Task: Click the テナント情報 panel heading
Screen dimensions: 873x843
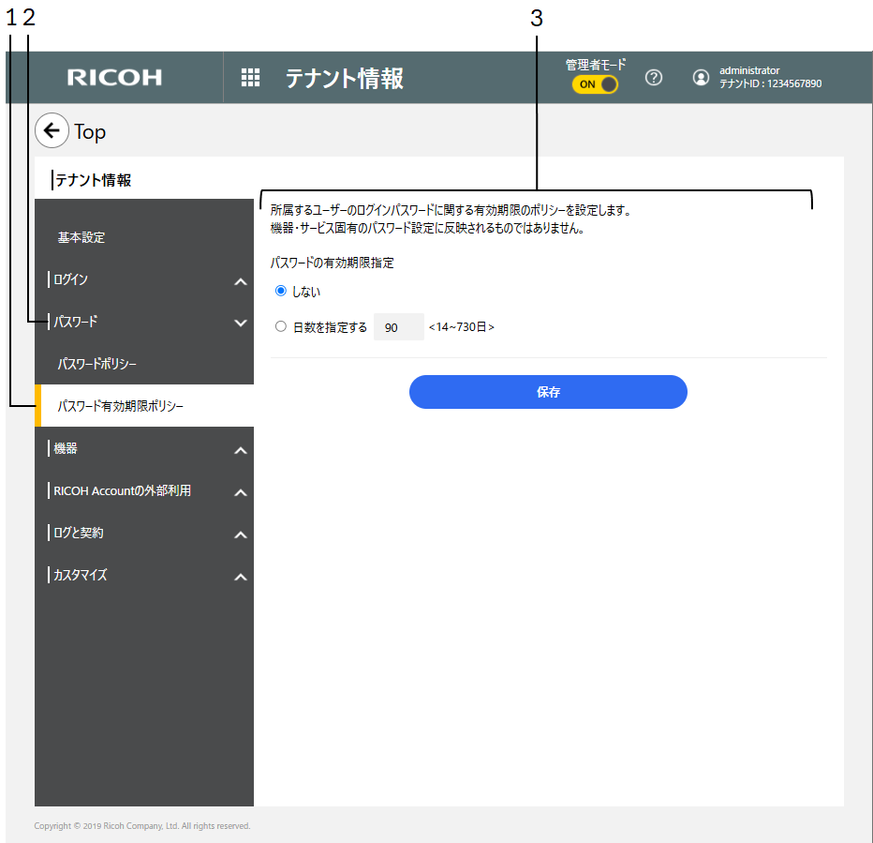Action: pos(93,180)
